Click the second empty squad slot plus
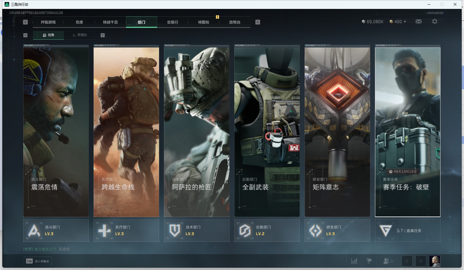Screen dimensions: 464x270 pyautogui.click(x=421, y=261)
